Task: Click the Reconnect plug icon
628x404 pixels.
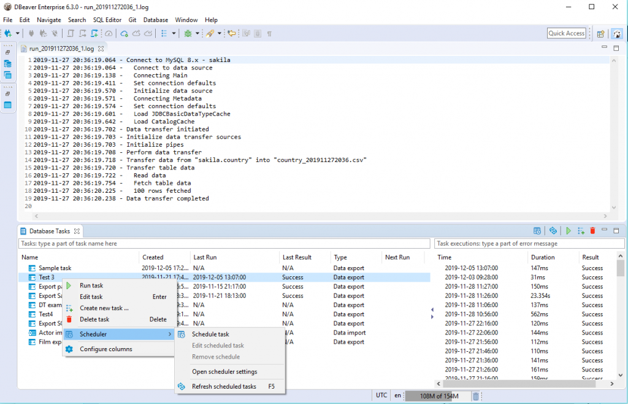Action: 44,34
